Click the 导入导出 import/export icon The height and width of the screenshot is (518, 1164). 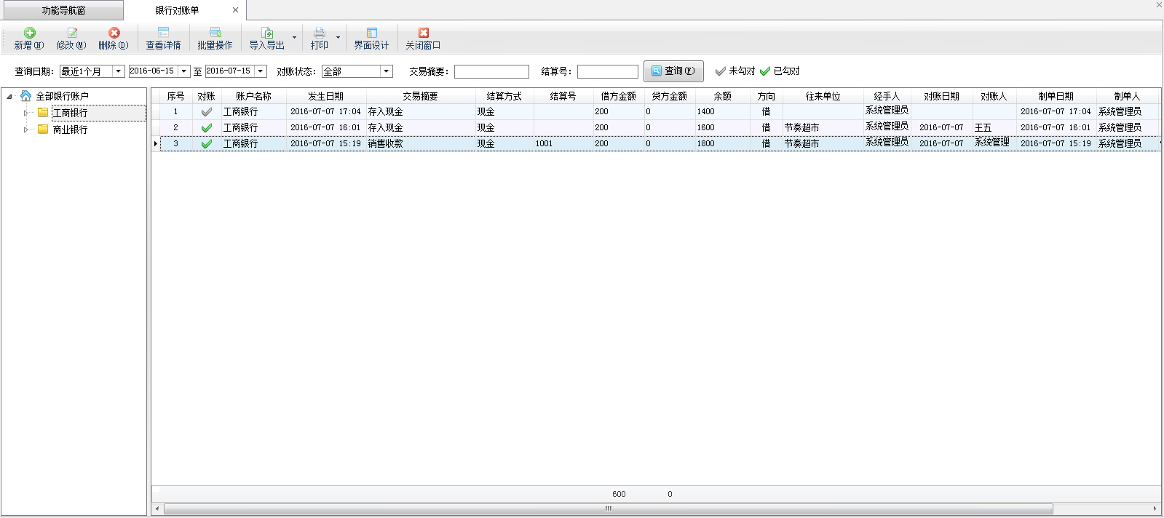click(x=267, y=33)
